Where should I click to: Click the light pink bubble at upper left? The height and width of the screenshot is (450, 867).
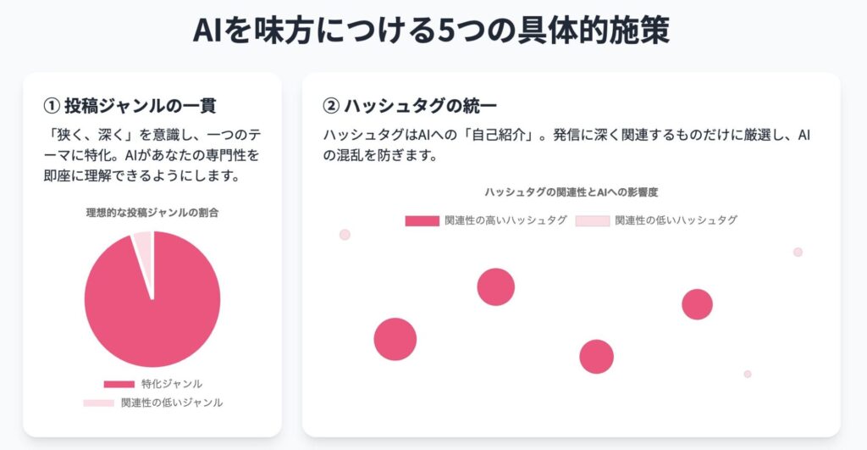coord(345,235)
